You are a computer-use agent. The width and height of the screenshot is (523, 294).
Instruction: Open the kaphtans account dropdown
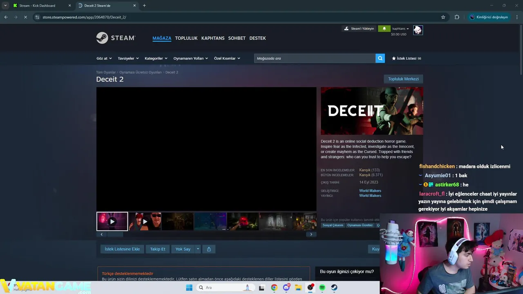(x=400, y=29)
